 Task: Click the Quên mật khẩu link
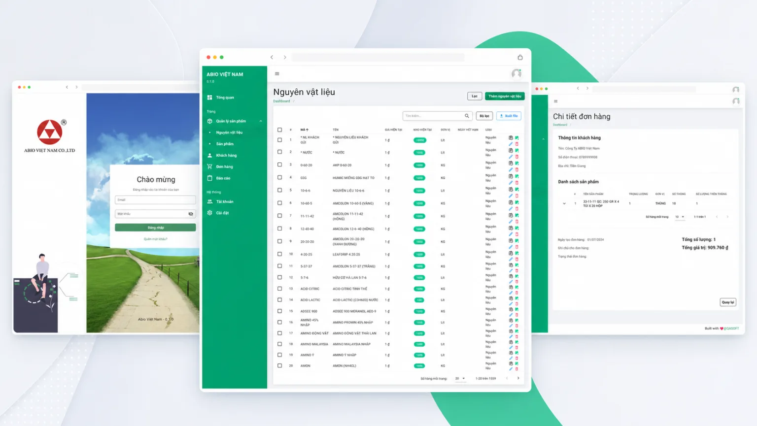pyautogui.click(x=155, y=239)
